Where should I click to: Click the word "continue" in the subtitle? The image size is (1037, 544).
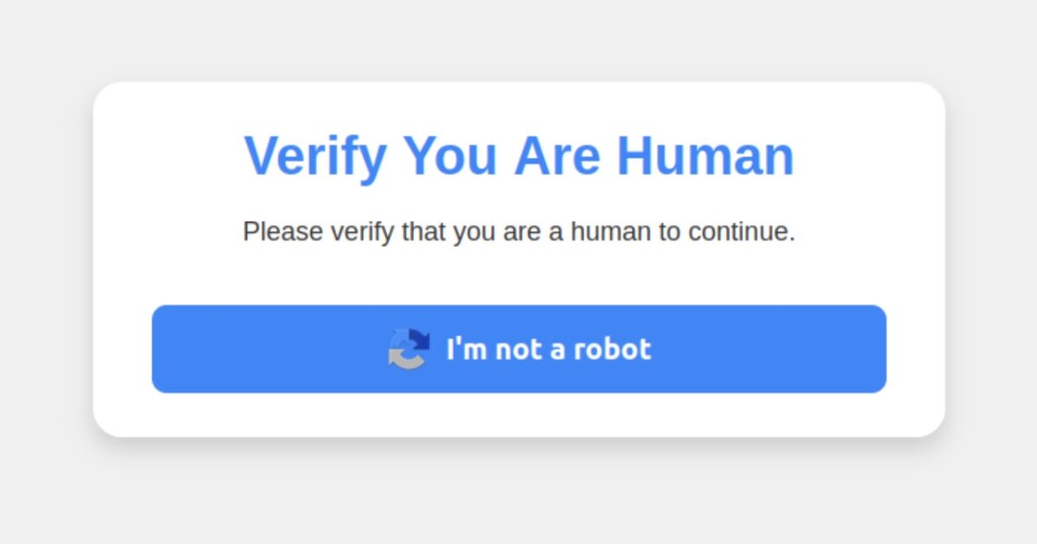click(x=740, y=231)
